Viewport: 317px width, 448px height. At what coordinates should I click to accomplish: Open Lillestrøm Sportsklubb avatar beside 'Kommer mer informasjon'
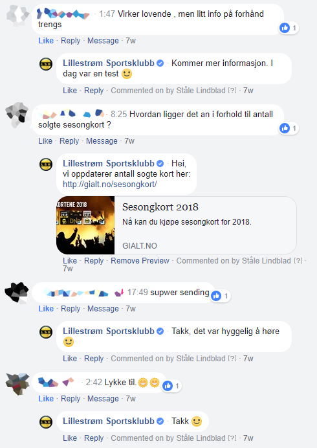tap(46, 64)
